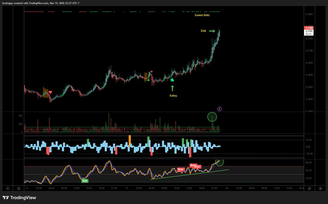Click the A button in bottom bar

click(x=309, y=188)
